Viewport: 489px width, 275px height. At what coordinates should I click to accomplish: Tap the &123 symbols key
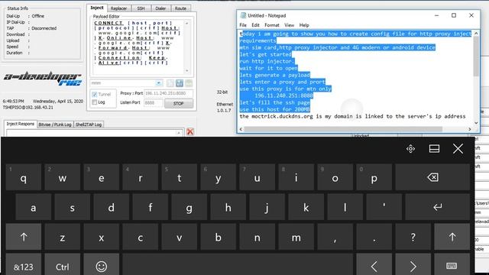point(24,266)
